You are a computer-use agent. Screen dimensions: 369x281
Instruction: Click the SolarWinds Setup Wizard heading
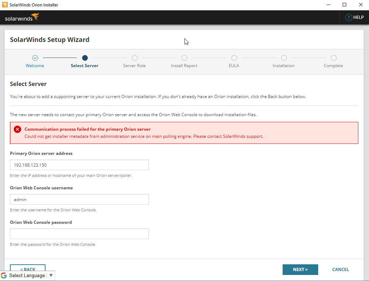[50, 39]
